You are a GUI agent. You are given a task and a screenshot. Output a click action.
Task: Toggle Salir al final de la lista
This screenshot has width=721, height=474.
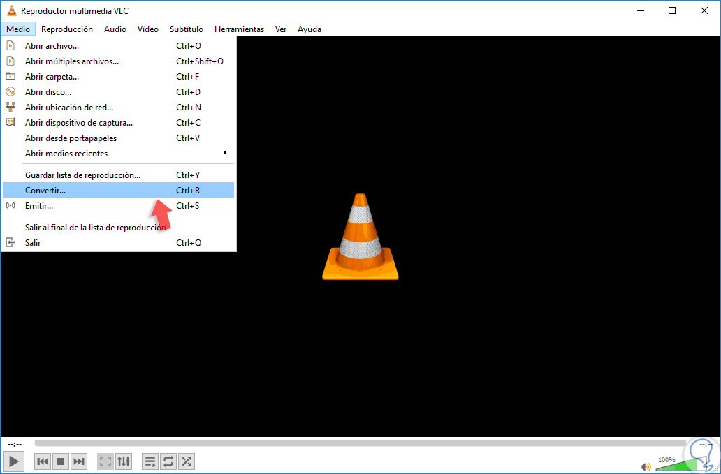[x=118, y=228]
